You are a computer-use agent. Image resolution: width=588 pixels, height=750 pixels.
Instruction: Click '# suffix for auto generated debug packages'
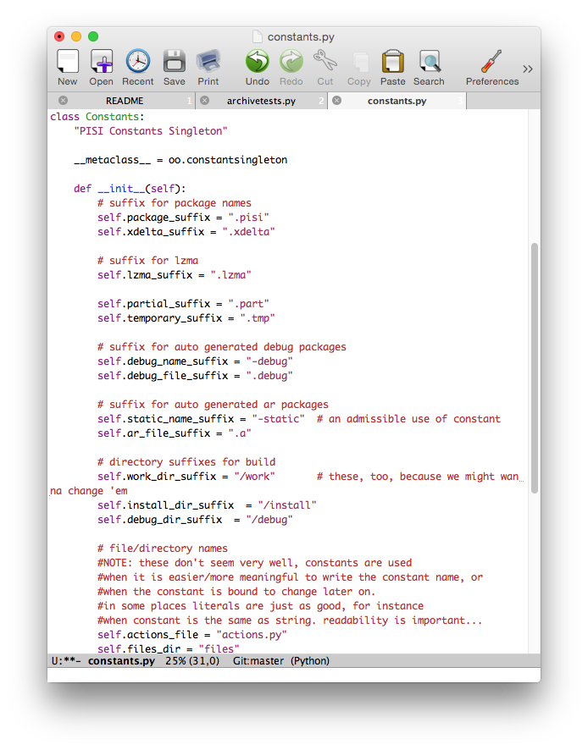222,347
